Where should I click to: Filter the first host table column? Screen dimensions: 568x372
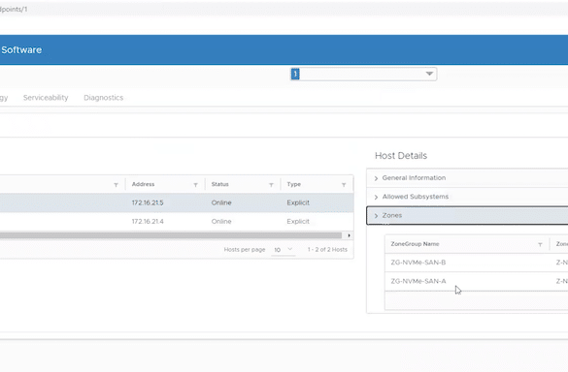(116, 185)
